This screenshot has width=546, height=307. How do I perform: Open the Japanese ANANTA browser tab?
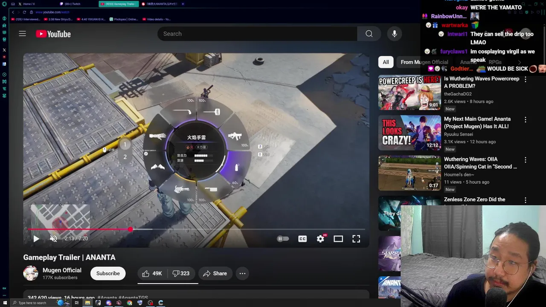(159, 4)
